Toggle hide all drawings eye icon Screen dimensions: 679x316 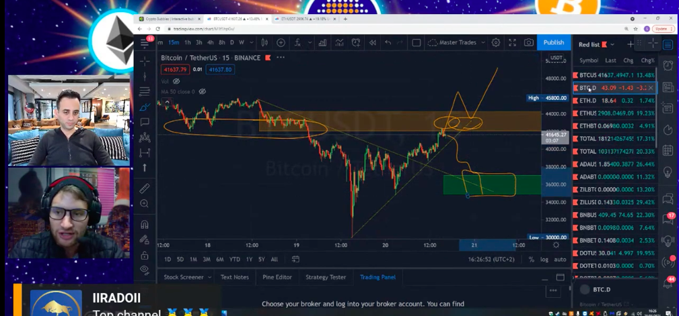[145, 270]
